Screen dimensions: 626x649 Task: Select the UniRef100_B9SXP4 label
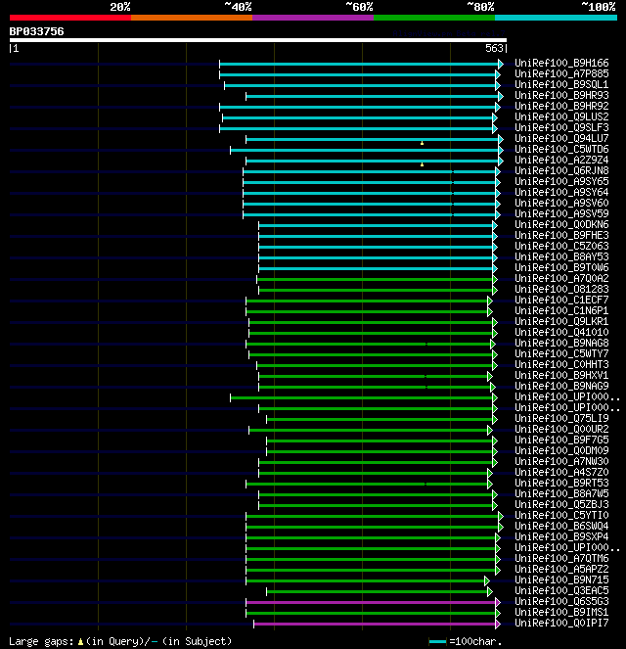pos(561,536)
